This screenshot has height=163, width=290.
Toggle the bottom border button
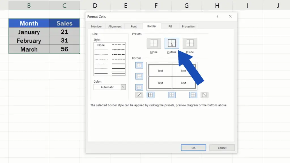(139, 87)
